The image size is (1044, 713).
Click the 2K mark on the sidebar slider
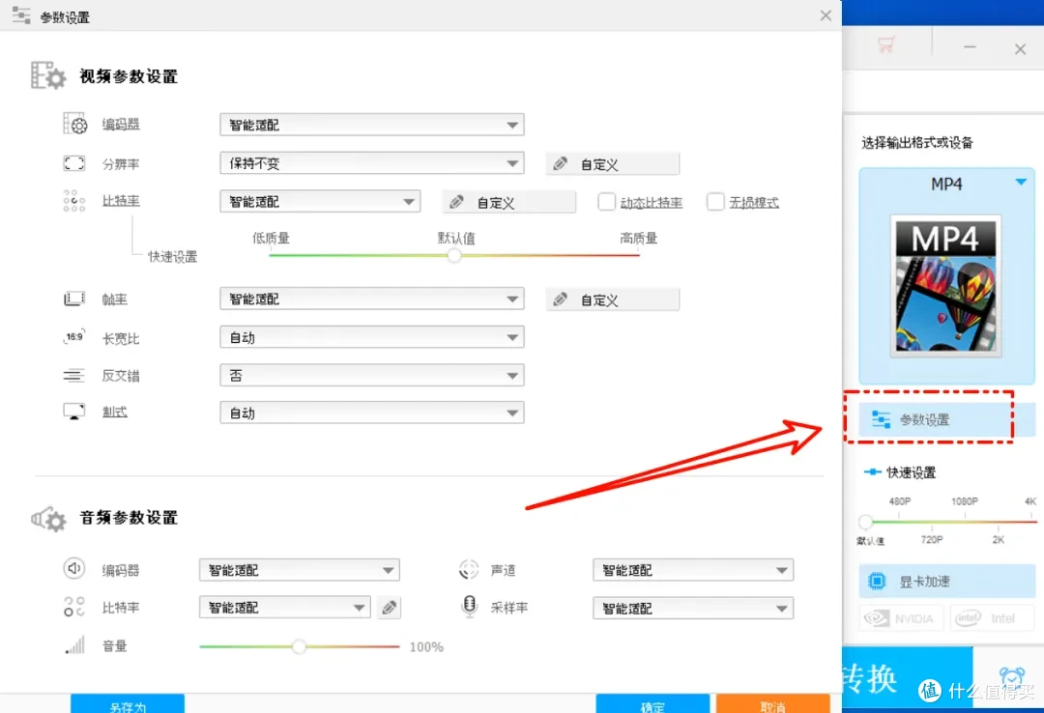[x=998, y=539]
